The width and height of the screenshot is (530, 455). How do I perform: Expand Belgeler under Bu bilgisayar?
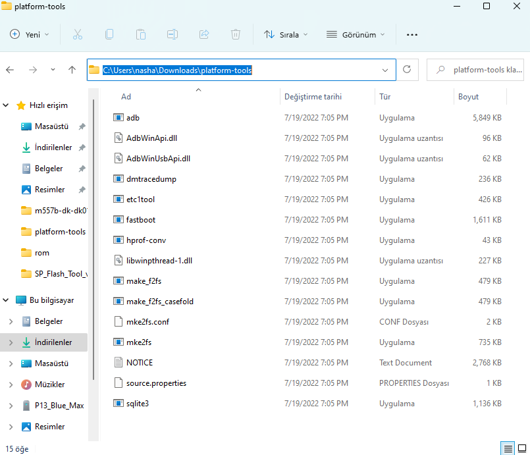(11, 321)
